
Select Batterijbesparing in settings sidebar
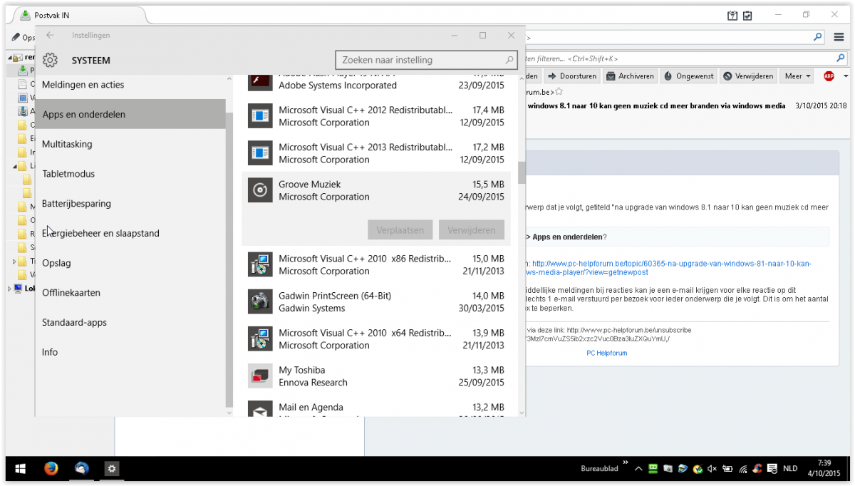130,204
